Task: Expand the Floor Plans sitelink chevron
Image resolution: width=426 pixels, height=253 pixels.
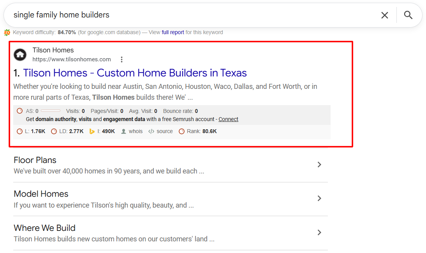Action: point(319,165)
